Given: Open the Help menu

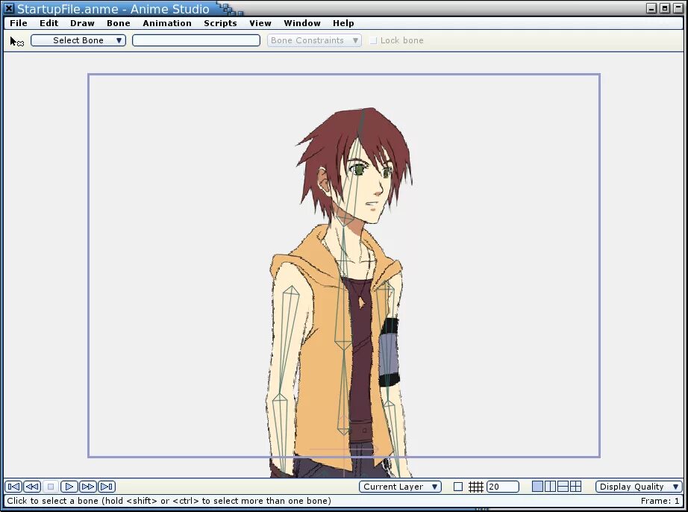Looking at the screenshot, I should click(343, 23).
